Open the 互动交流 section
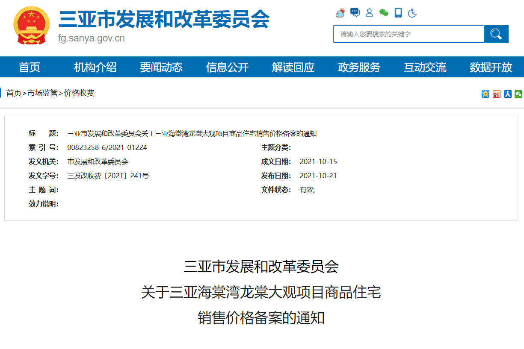524x349 pixels. click(425, 67)
